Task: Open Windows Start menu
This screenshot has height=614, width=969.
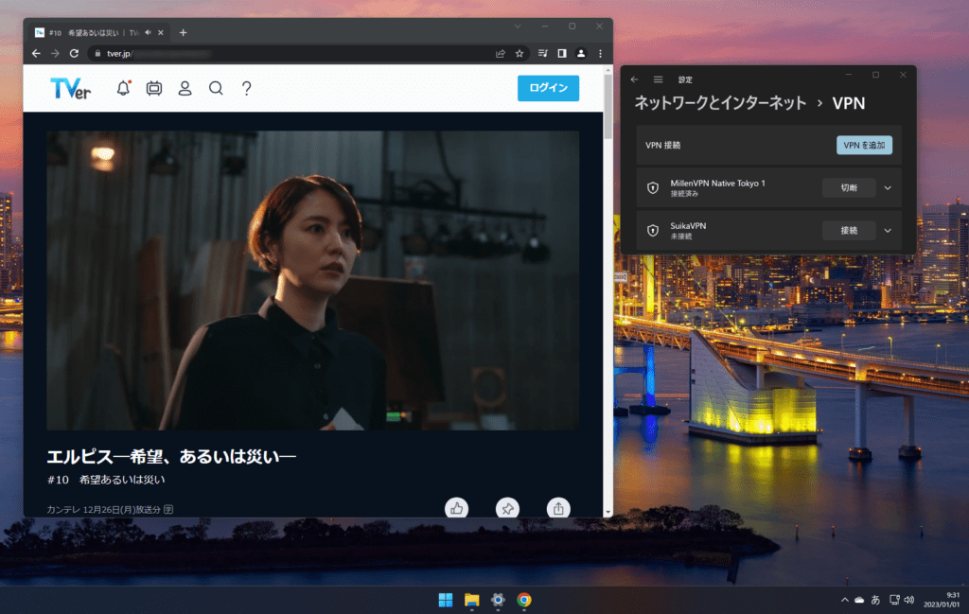Action: 446,600
